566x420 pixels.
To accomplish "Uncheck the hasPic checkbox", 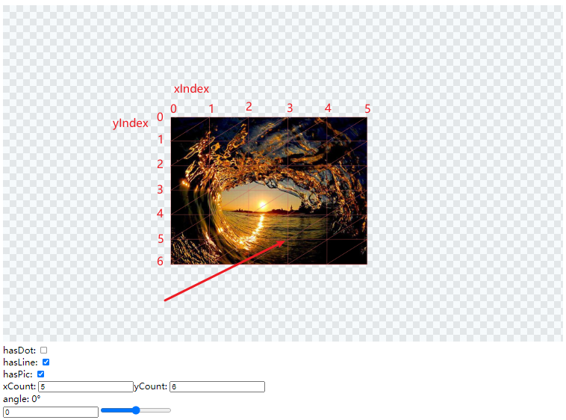I will tap(41, 374).
